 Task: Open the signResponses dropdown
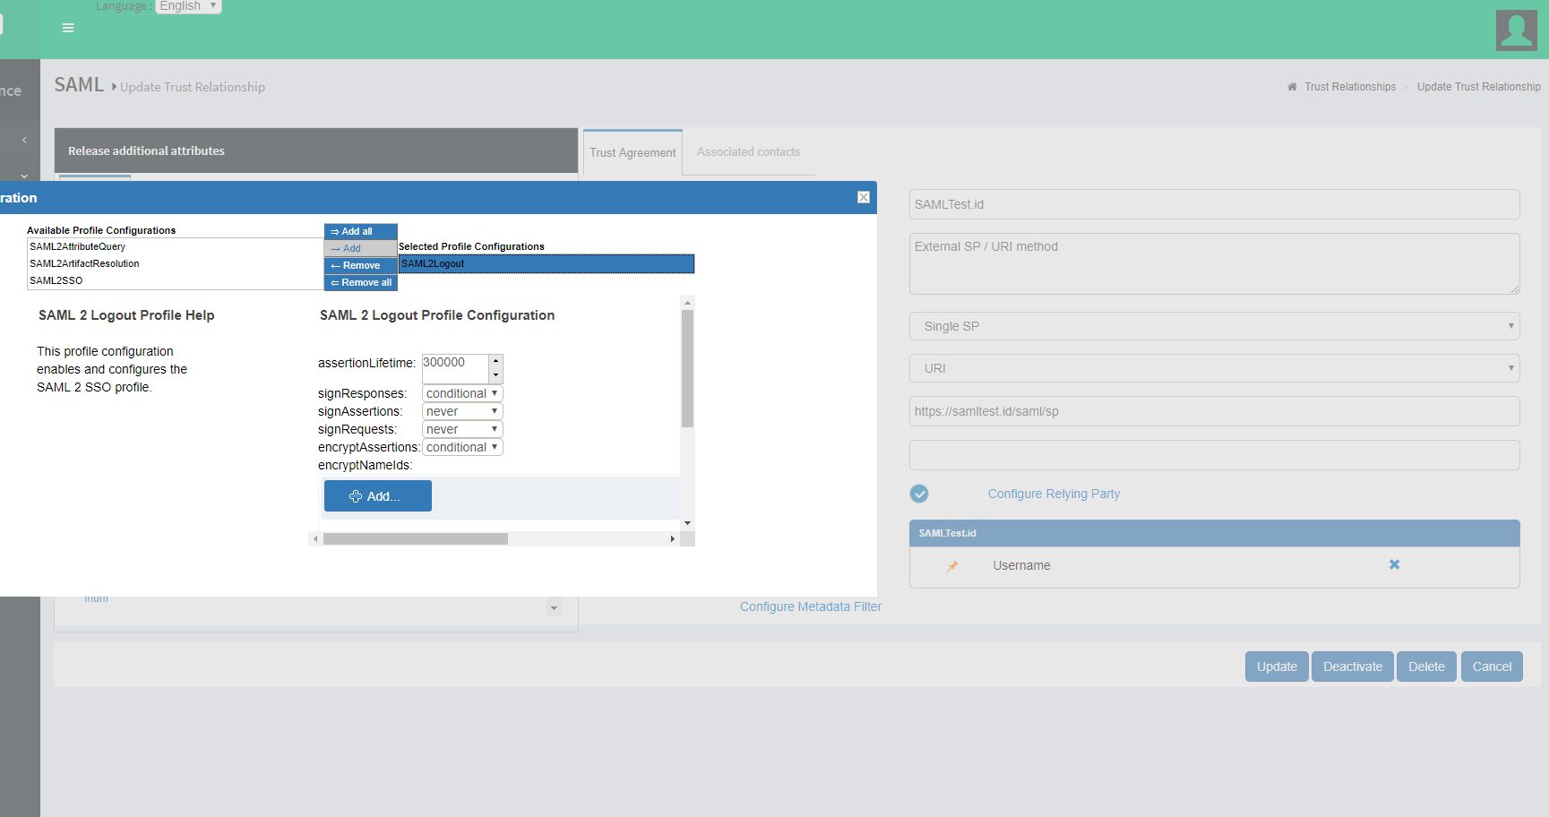coord(461,393)
